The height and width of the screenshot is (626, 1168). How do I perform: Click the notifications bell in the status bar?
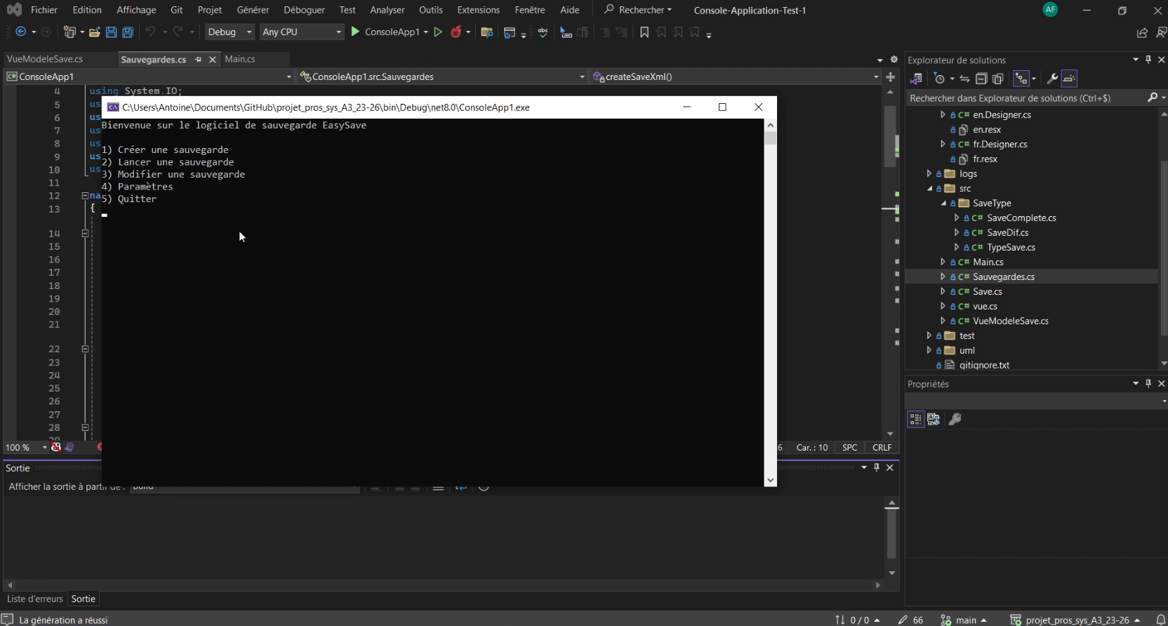pyautogui.click(x=1161, y=620)
